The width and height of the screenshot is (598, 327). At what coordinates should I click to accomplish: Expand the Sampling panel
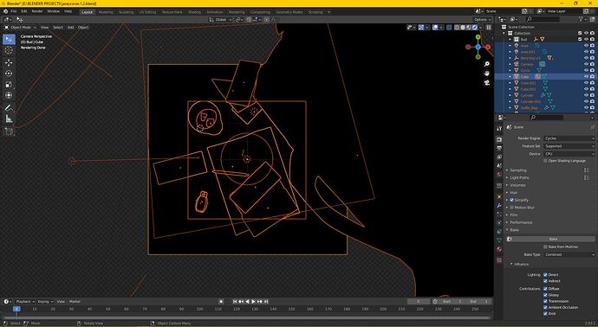tap(518, 170)
